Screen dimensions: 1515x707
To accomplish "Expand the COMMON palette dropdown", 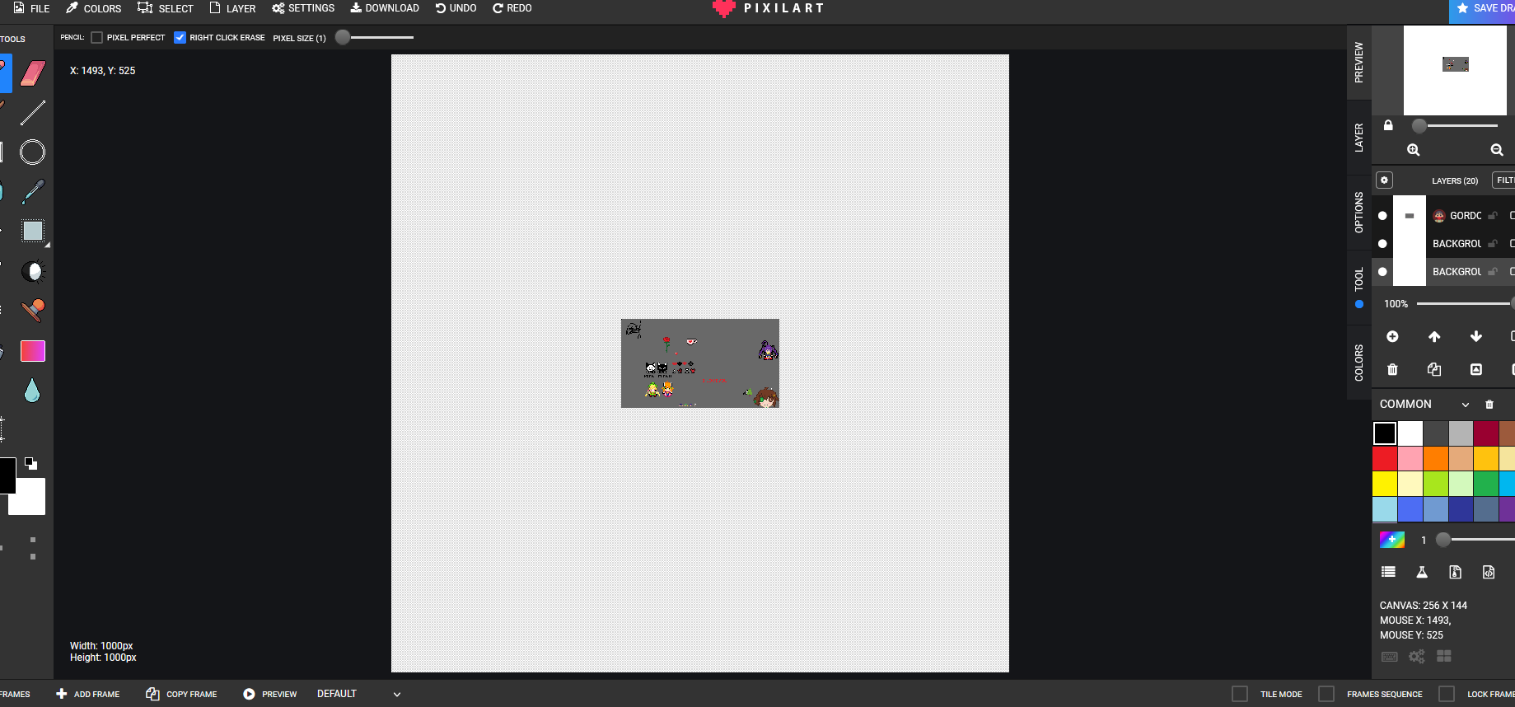I will 1466,405.
